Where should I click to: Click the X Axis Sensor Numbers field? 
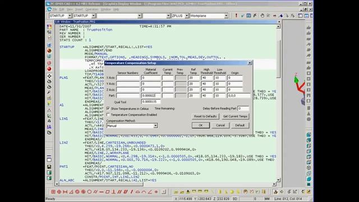(128, 78)
